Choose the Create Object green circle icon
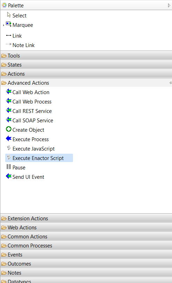This screenshot has width=172, height=283. (9, 129)
